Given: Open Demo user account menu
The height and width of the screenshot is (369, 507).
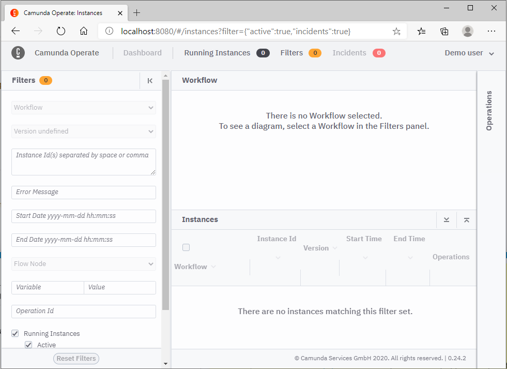Looking at the screenshot, I should click(x=469, y=53).
